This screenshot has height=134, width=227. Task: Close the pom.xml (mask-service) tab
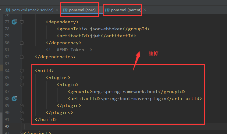point(57,10)
